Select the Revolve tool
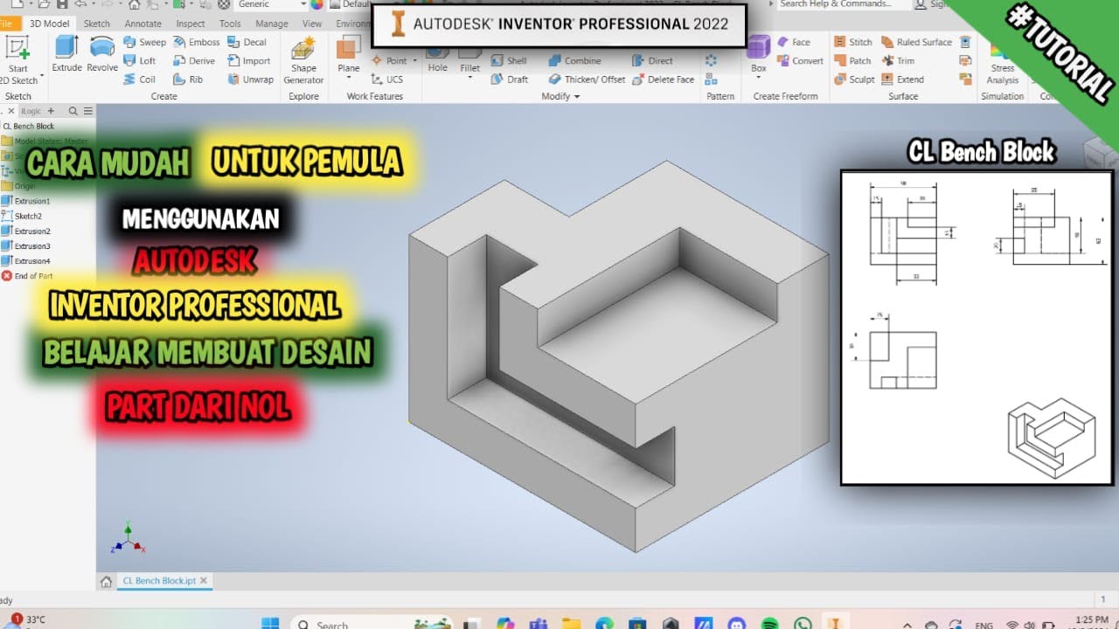 [x=102, y=54]
